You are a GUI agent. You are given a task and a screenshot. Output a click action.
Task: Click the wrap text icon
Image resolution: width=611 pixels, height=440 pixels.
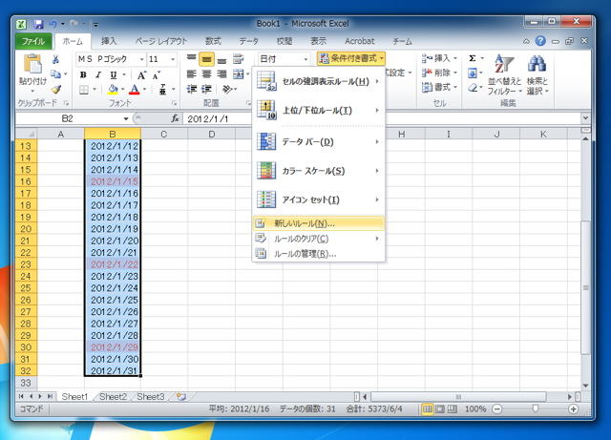[x=238, y=59]
